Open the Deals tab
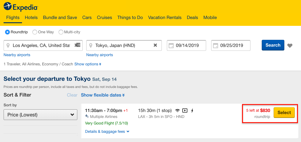 192,18
